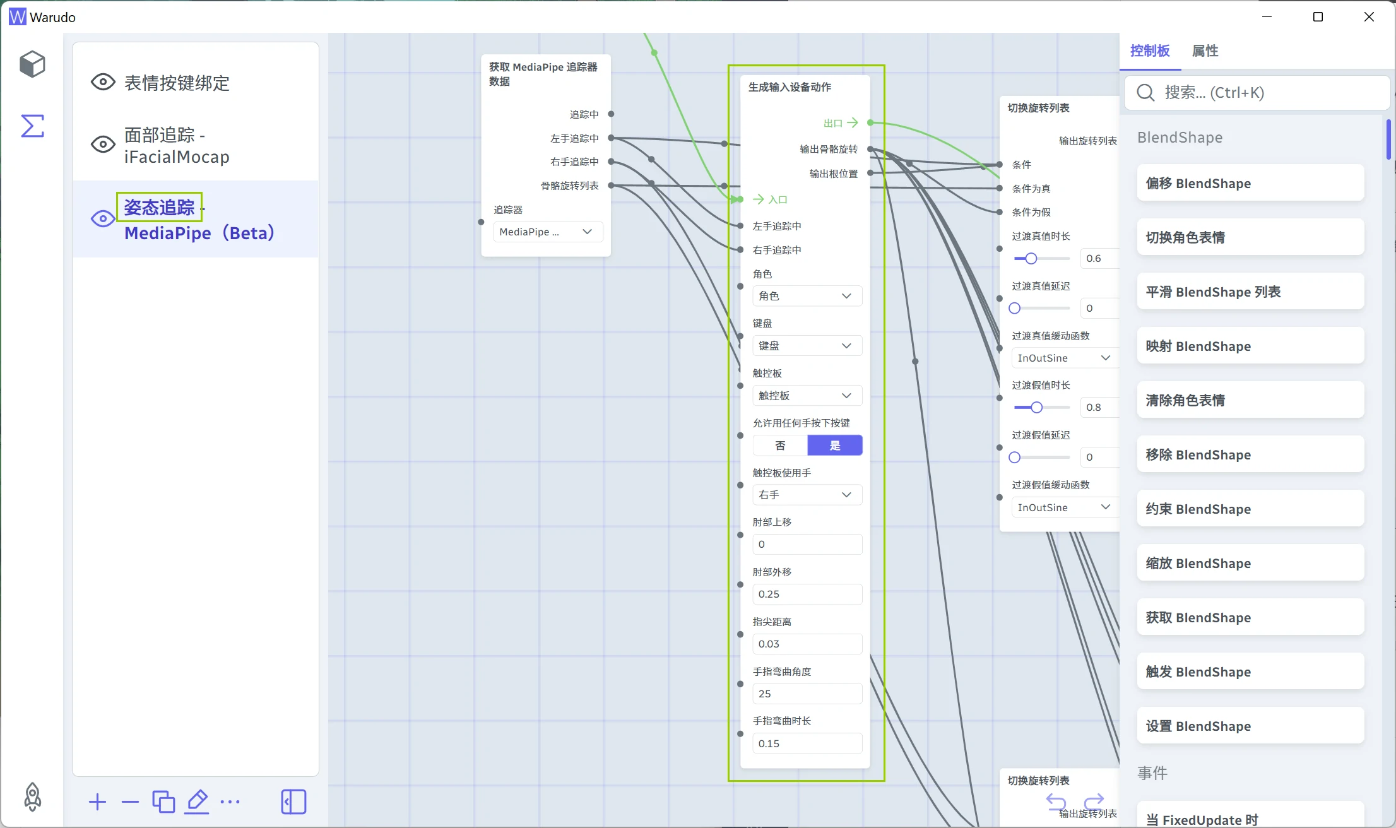This screenshot has width=1396, height=828.
Task: Open the scene assets cube icon
Action: coord(32,64)
